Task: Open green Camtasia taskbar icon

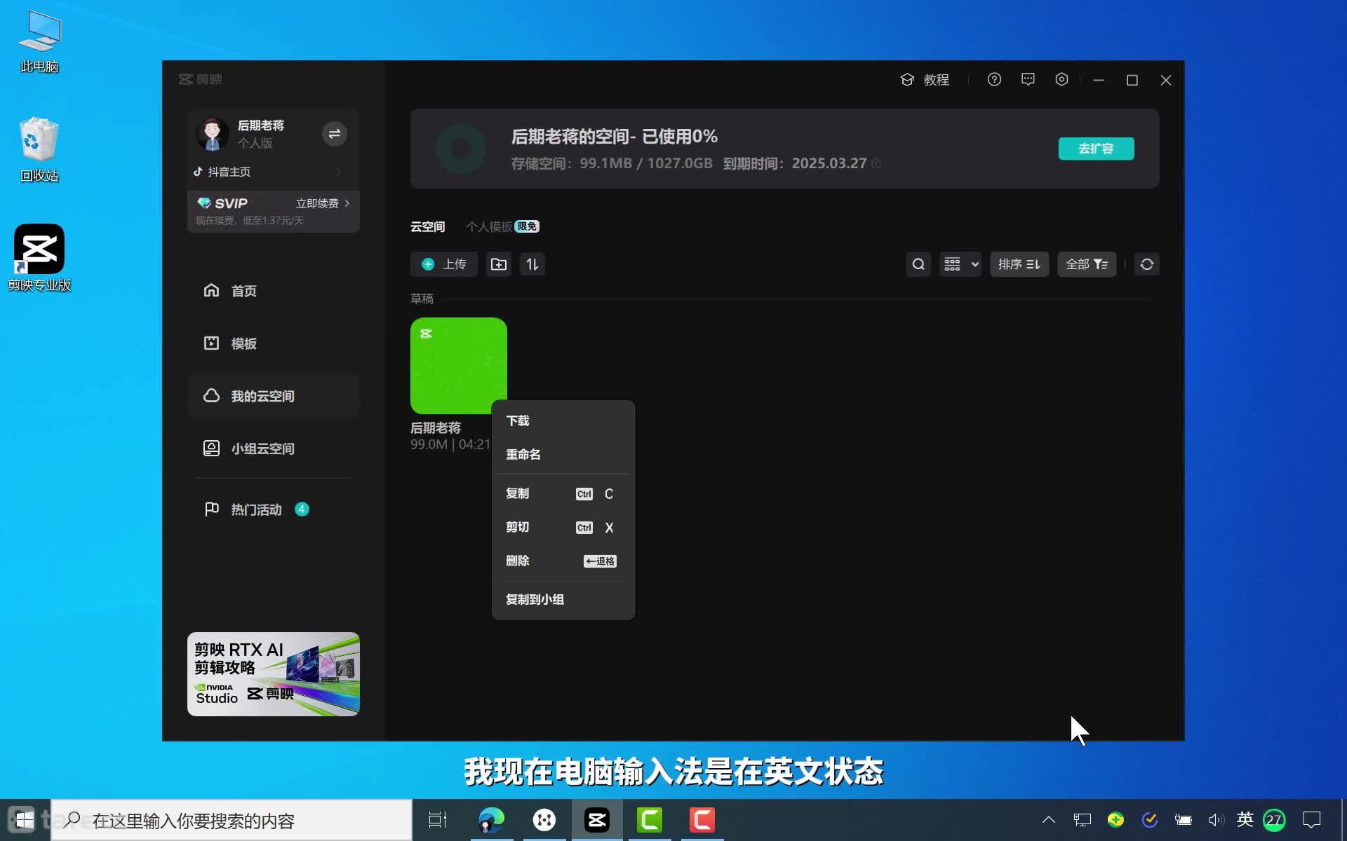Action: click(x=650, y=820)
